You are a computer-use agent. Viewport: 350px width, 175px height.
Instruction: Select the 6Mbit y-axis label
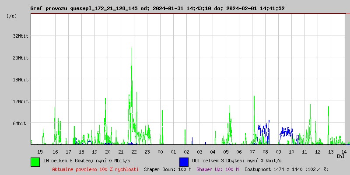coord(19,123)
